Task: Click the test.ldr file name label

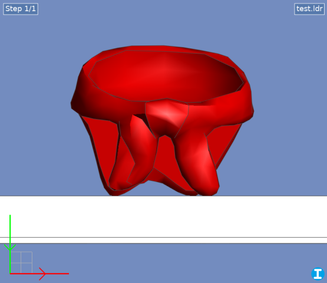Action: pos(309,9)
